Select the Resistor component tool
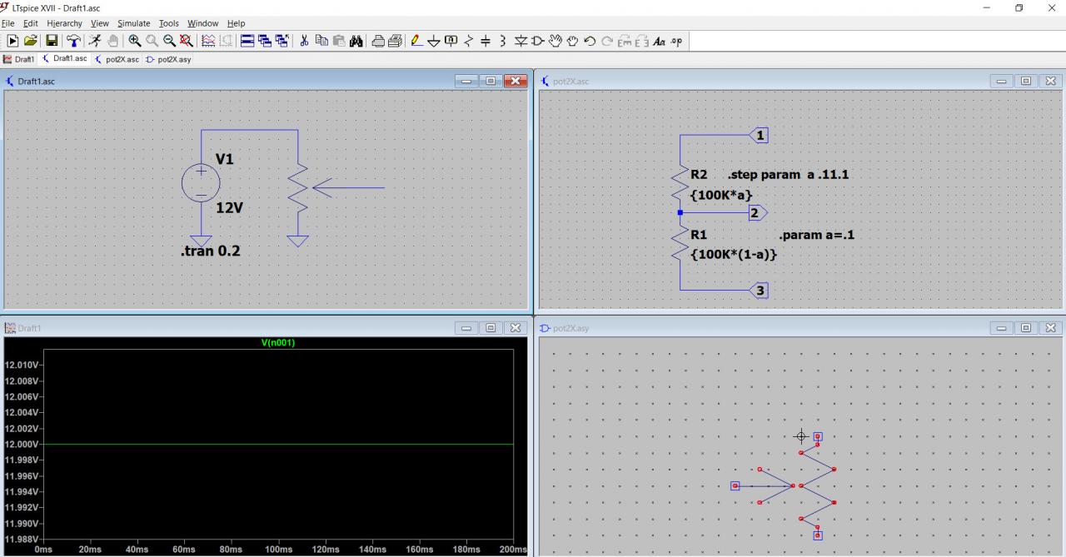The image size is (1066, 557). coord(469,41)
